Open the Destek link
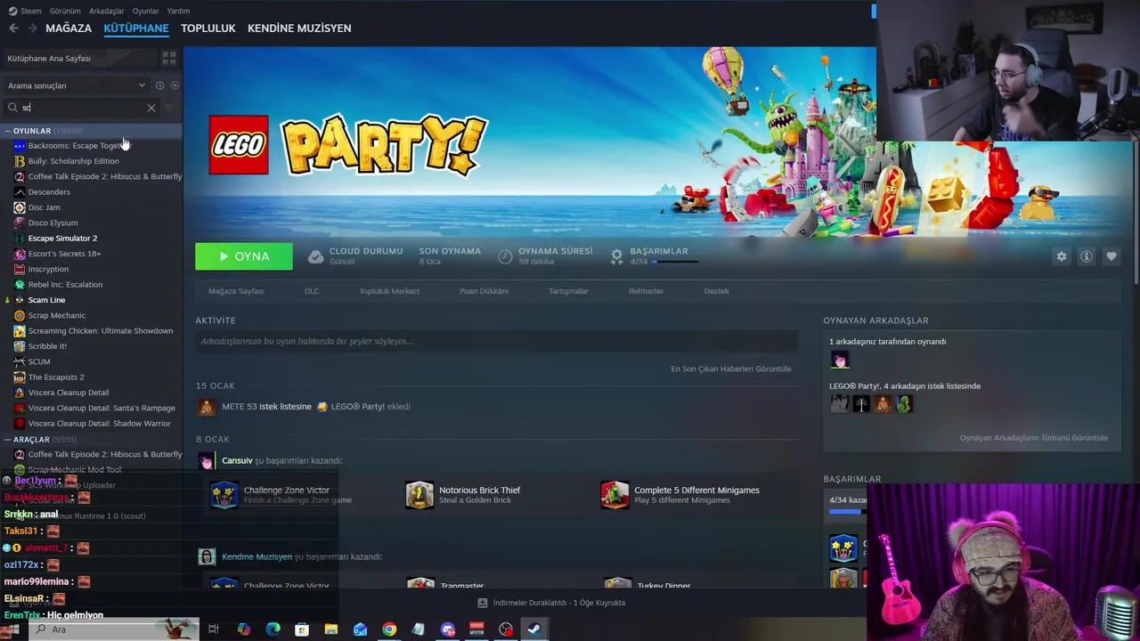1140x641 pixels. (716, 291)
